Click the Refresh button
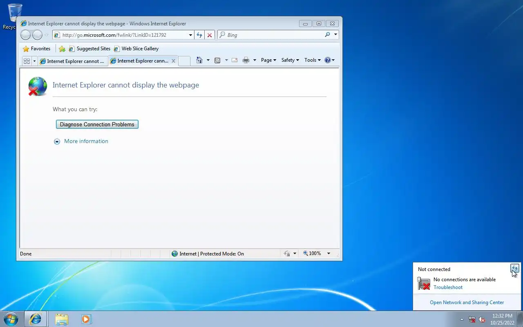 pos(199,35)
